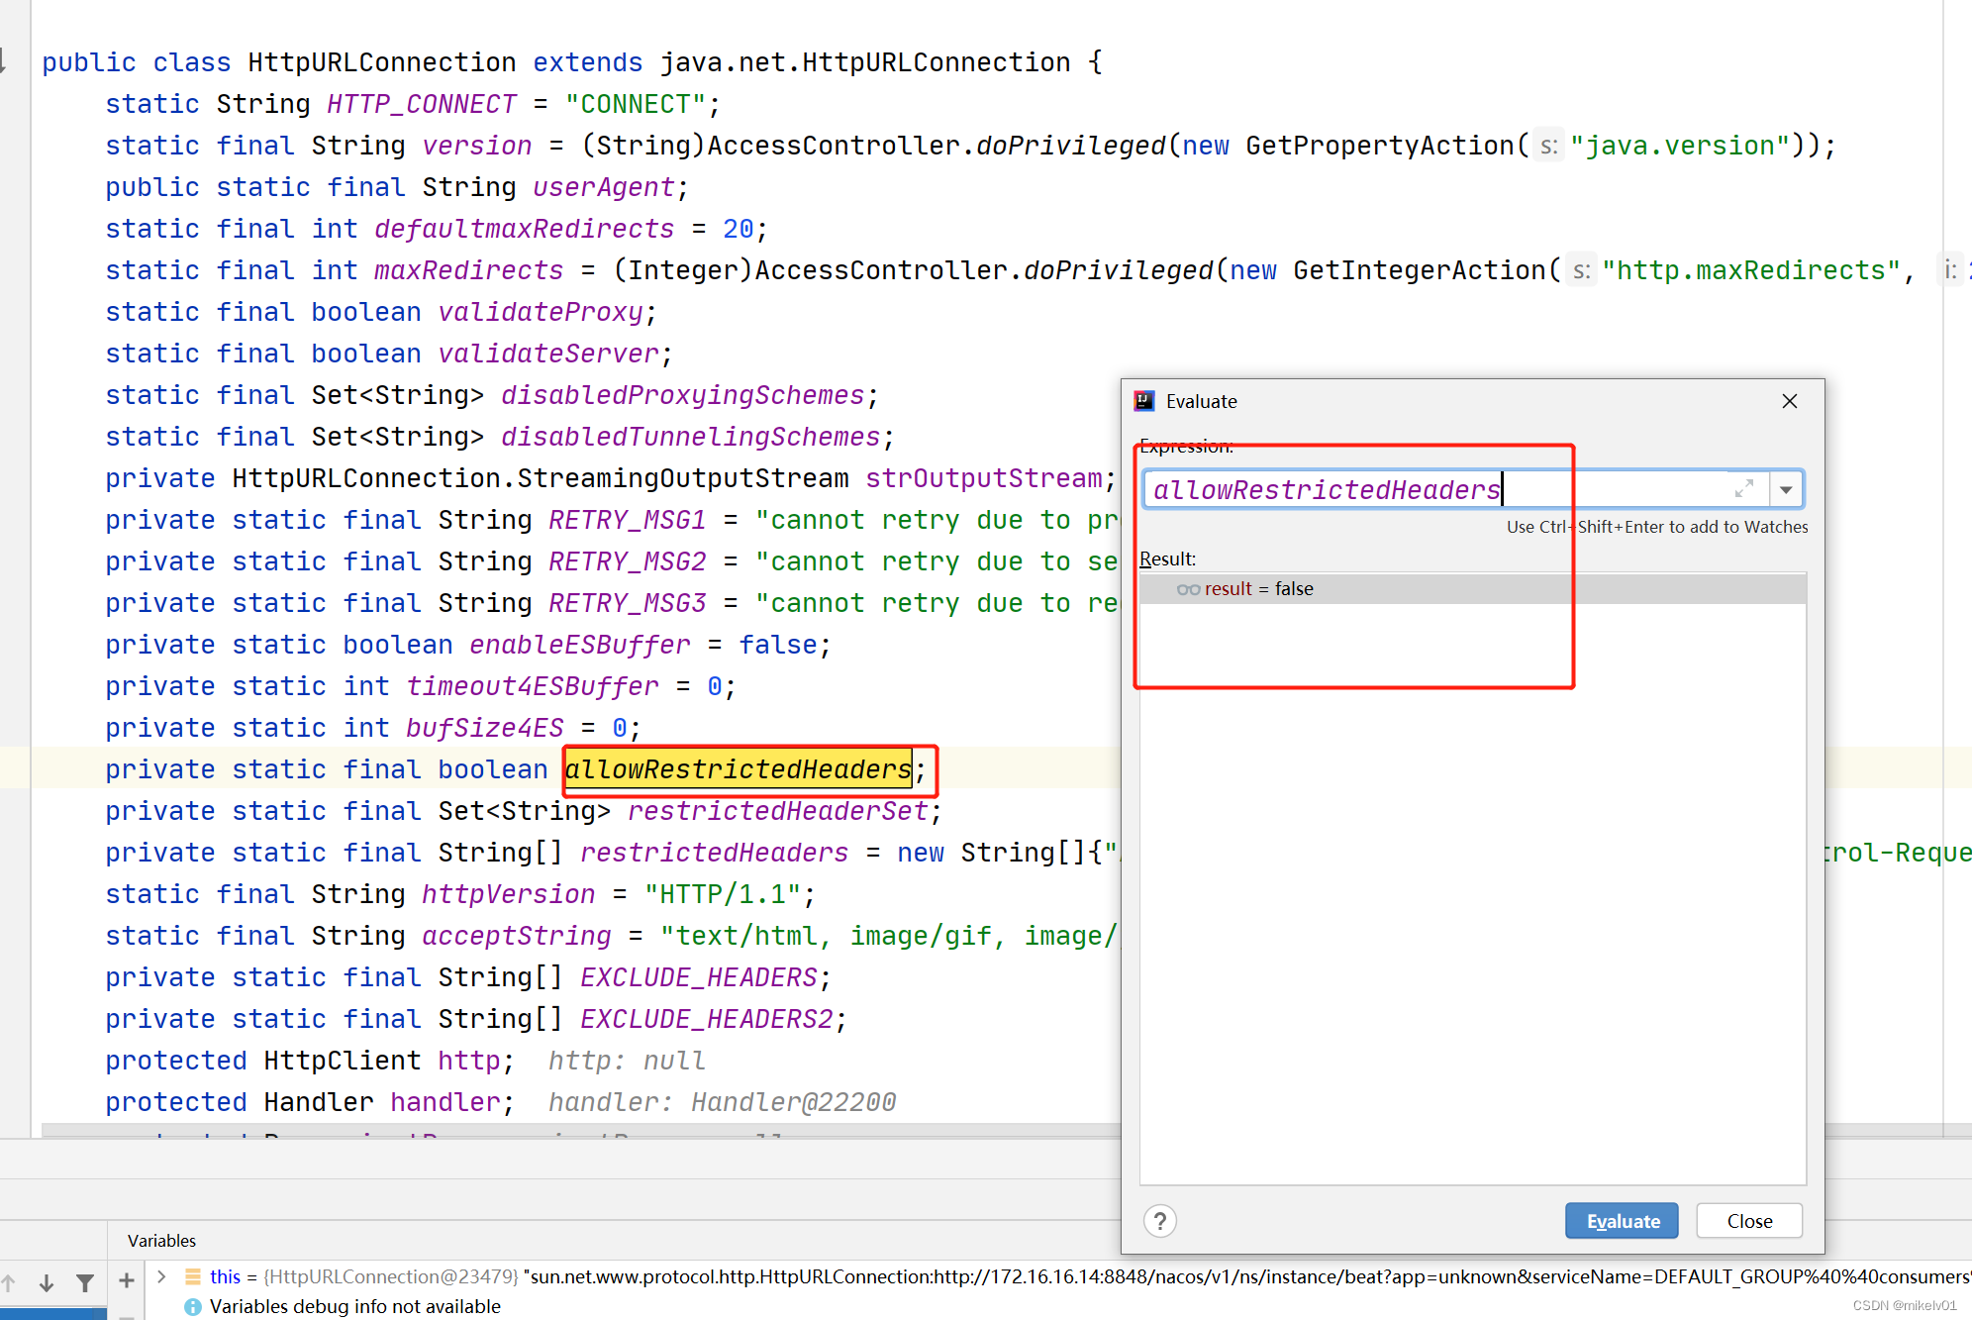Viewport: 1972px width, 1320px height.
Task: Expand the 'this' variable tree node
Action: click(x=161, y=1277)
